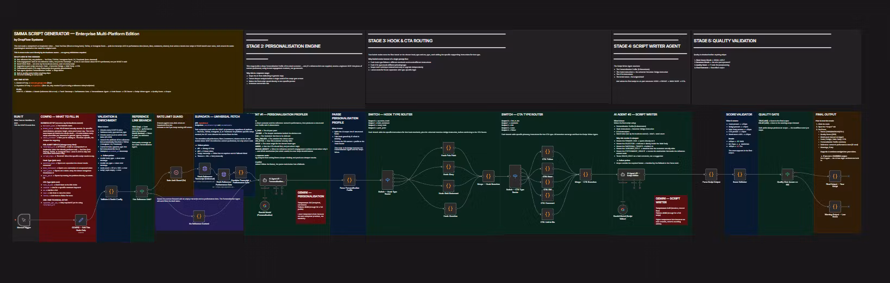Viewport: 890px width, 283px height.
Task: Click the Has Reference Link? branch node
Action: (x=141, y=191)
